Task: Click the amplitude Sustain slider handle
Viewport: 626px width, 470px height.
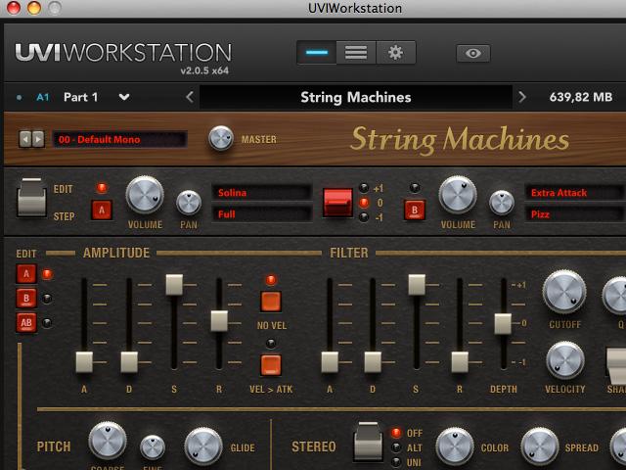Action: (x=174, y=285)
